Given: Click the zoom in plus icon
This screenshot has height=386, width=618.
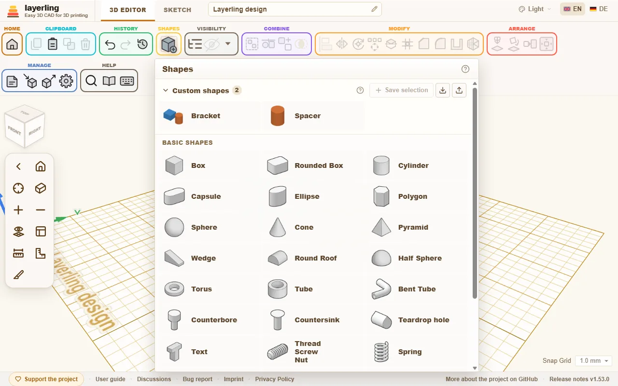Looking at the screenshot, I should coord(18,210).
